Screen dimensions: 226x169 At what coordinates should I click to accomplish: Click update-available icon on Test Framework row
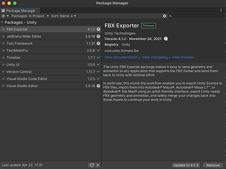[x=98, y=43]
